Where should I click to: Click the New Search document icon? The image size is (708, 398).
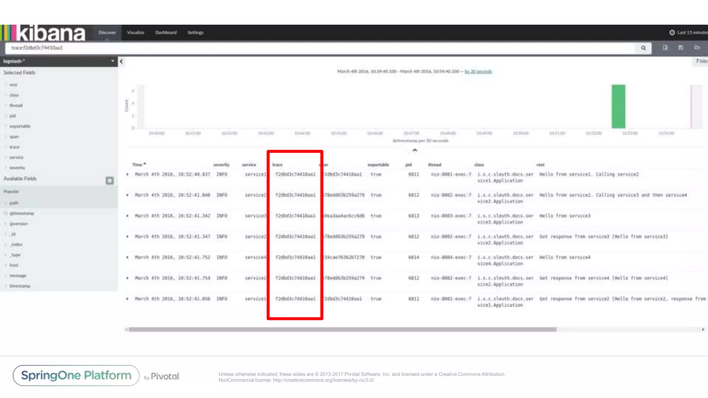665,48
